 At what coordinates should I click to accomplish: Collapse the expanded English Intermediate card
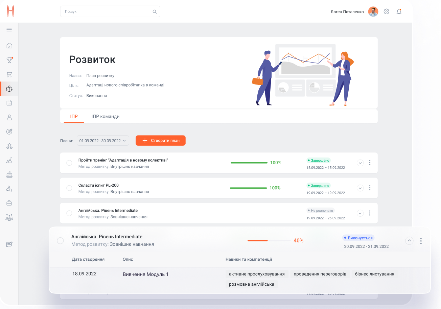click(409, 241)
